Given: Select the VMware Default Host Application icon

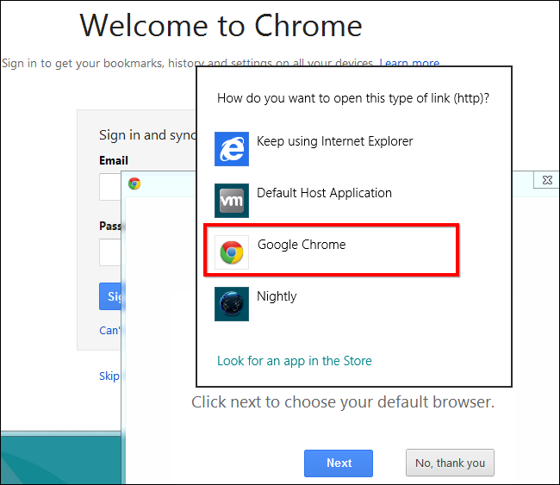Looking at the screenshot, I should pyautogui.click(x=232, y=201).
